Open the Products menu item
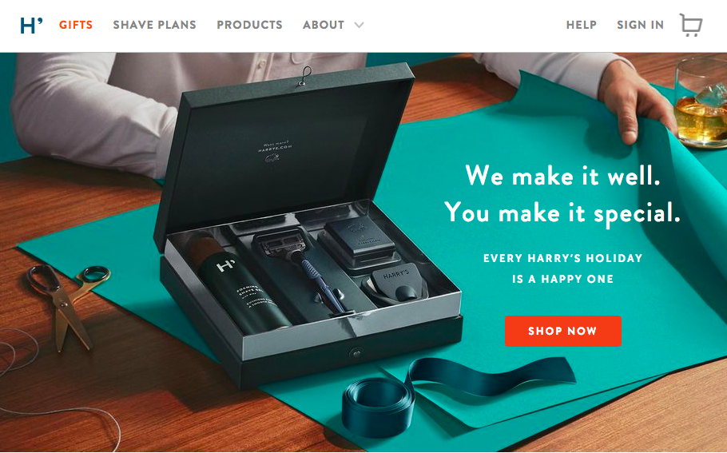Viewport: 727px width, 453px height. coord(249,25)
